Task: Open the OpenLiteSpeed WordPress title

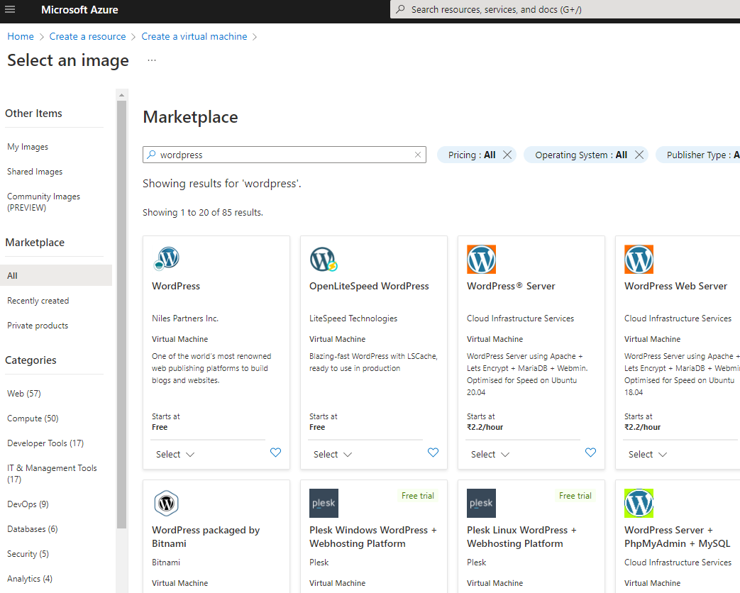Action: tap(369, 287)
